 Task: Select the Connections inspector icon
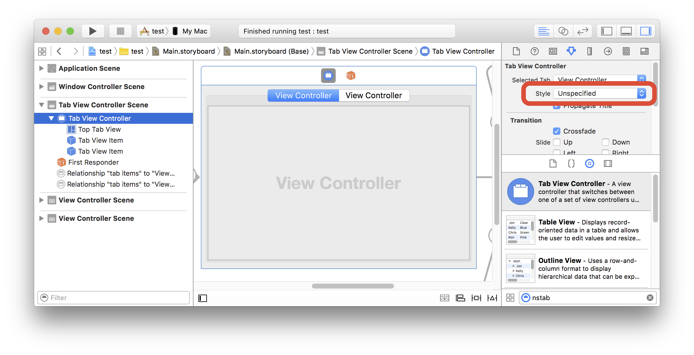click(607, 51)
